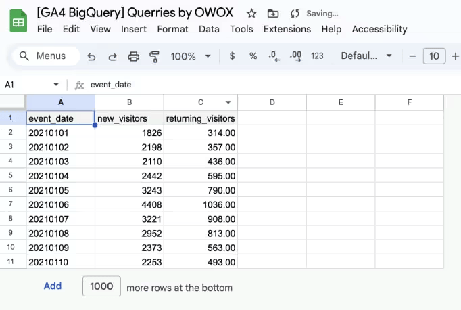
Task: Edit the font size field showing 10
Action: 434,56
